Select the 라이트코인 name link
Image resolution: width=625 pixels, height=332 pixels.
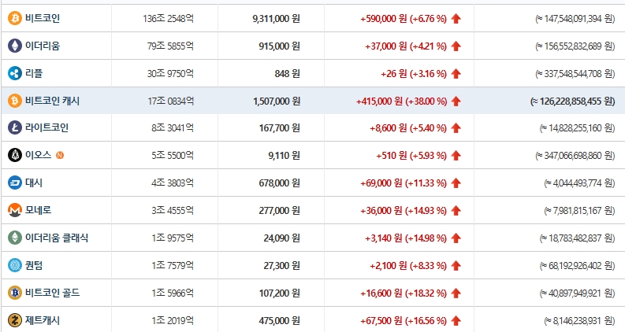(x=47, y=127)
